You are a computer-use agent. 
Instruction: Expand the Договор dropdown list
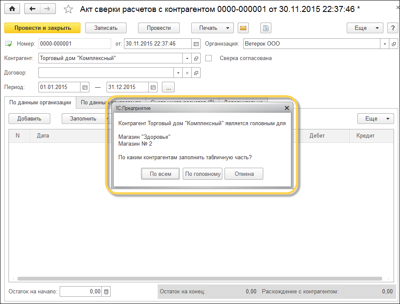(x=178, y=73)
